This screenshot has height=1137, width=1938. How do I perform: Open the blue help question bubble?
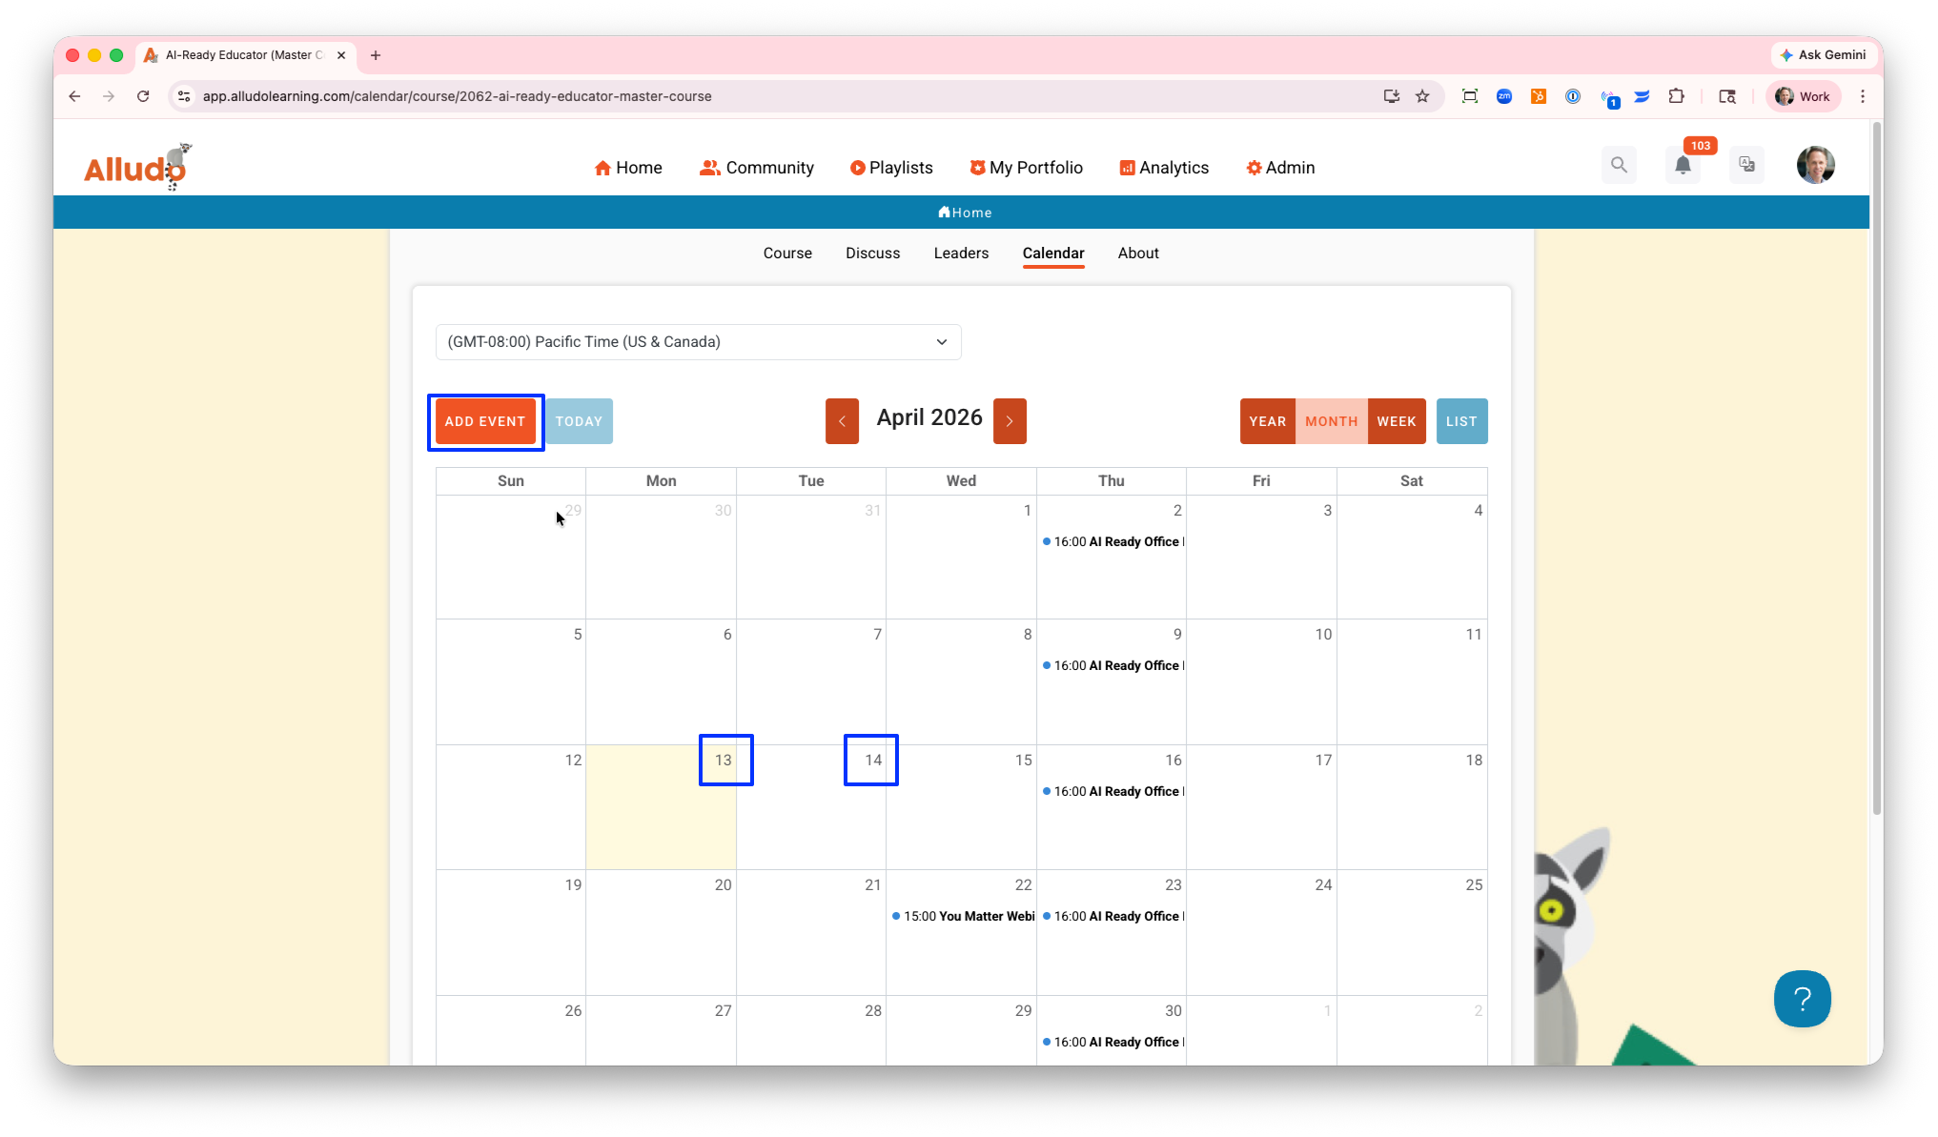(1801, 999)
